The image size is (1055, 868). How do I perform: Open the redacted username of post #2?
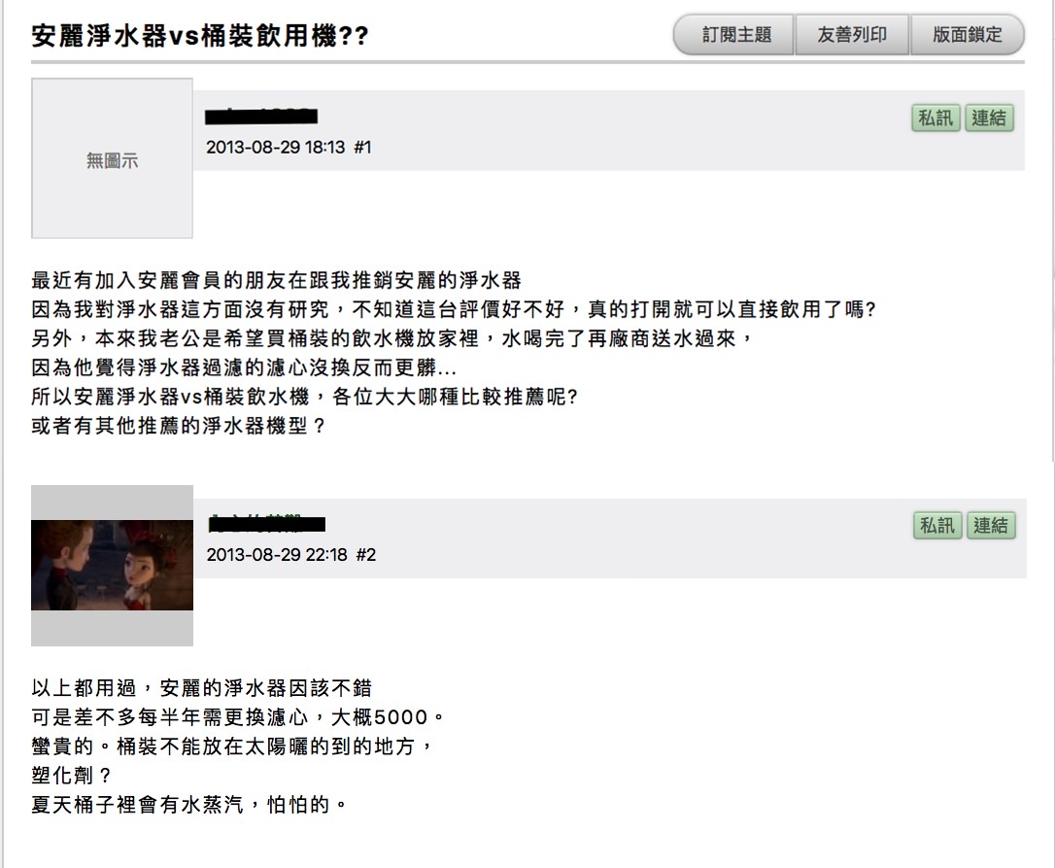click(267, 523)
